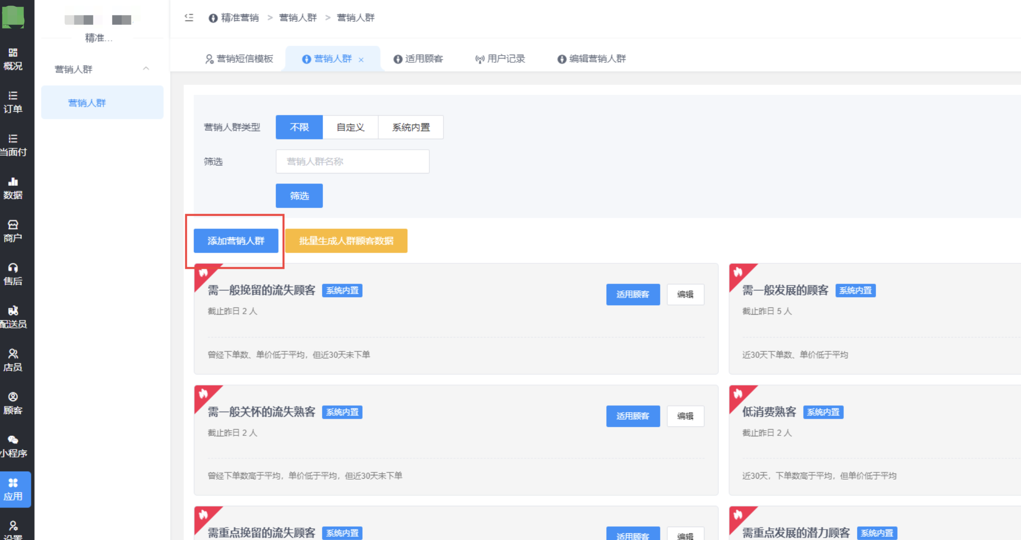Image resolution: width=1021 pixels, height=540 pixels.
Task: Click 系统内置 badge on 需一般发展的顾客 card
Action: click(x=856, y=290)
